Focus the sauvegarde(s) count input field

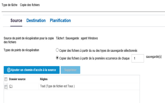(138, 58)
